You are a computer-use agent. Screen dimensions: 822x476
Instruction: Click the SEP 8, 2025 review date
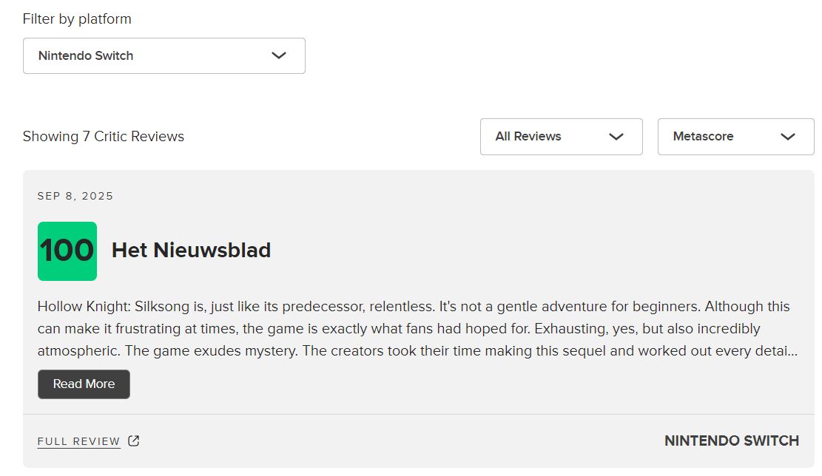[x=75, y=196]
